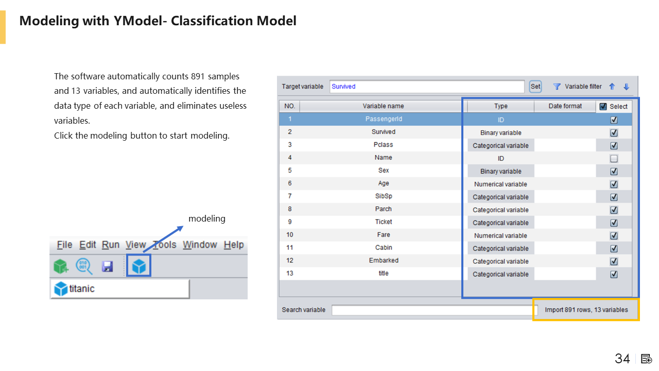Open the Type cell for Age

(500, 184)
